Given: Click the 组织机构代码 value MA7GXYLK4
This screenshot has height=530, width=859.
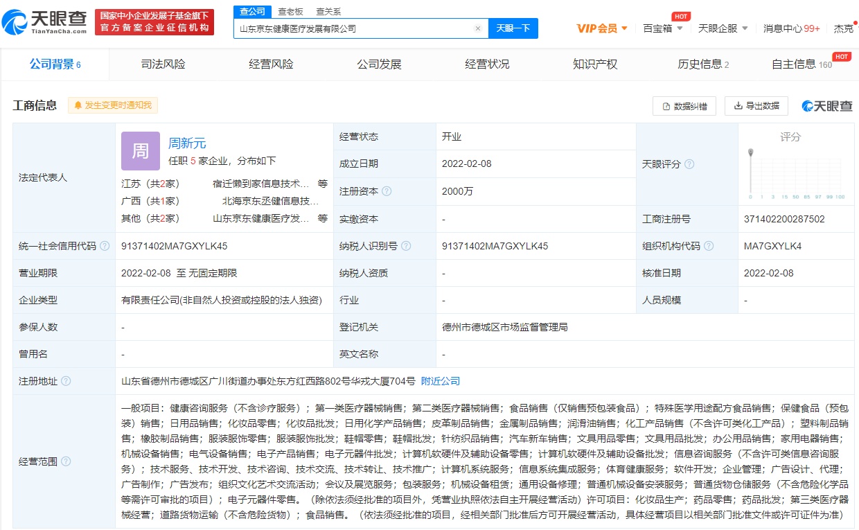Looking at the screenshot, I should click(x=773, y=246).
